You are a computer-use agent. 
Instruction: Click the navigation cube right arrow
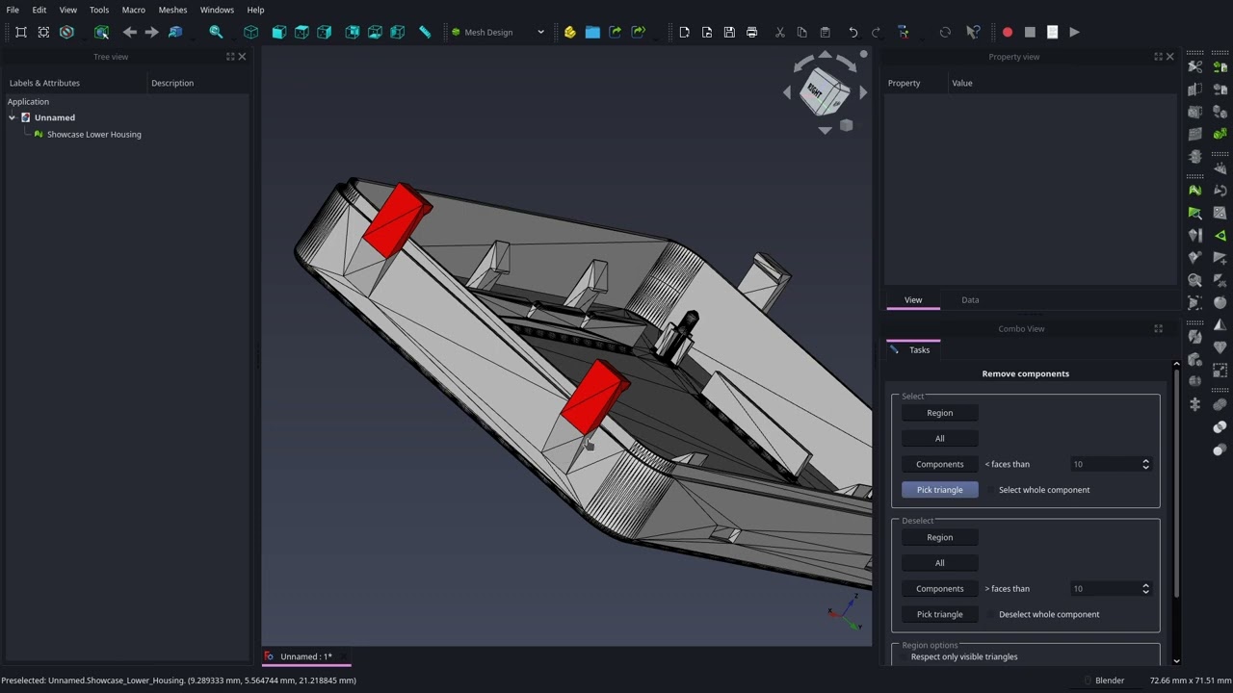point(862,92)
